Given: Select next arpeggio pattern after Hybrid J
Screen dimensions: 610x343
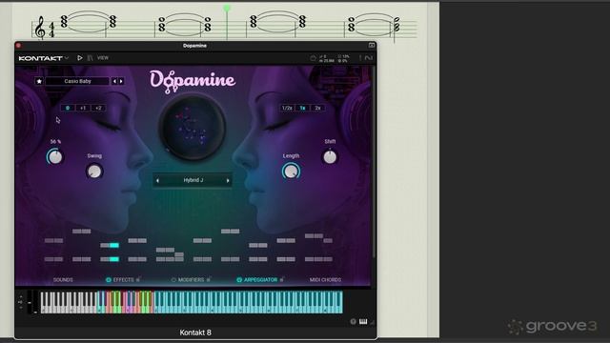Looking at the screenshot, I should point(228,180).
